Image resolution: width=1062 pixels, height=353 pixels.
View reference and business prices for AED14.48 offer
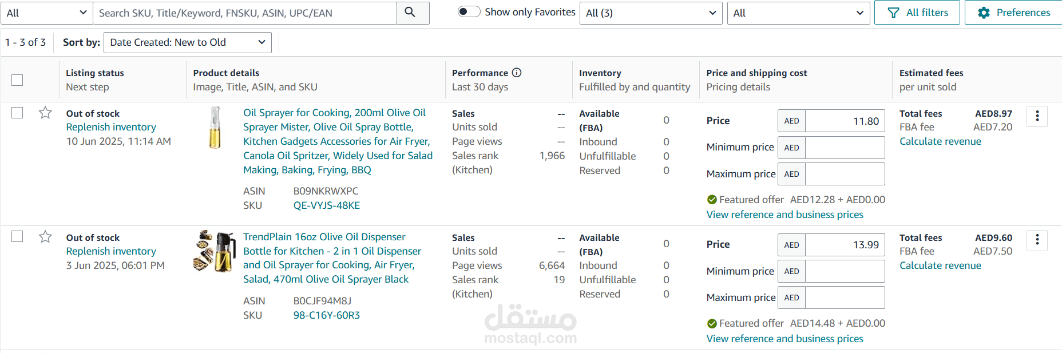pyautogui.click(x=784, y=339)
